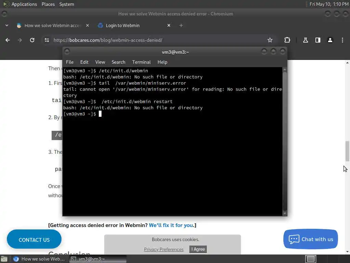Open Chromium three-dot menu
The width and height of the screenshot is (350, 263).
[x=342, y=40]
